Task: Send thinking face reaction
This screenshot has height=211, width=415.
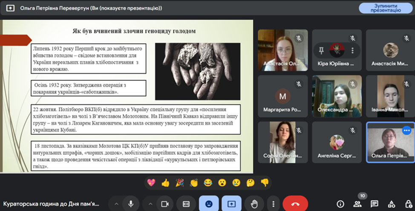Action: point(251,183)
